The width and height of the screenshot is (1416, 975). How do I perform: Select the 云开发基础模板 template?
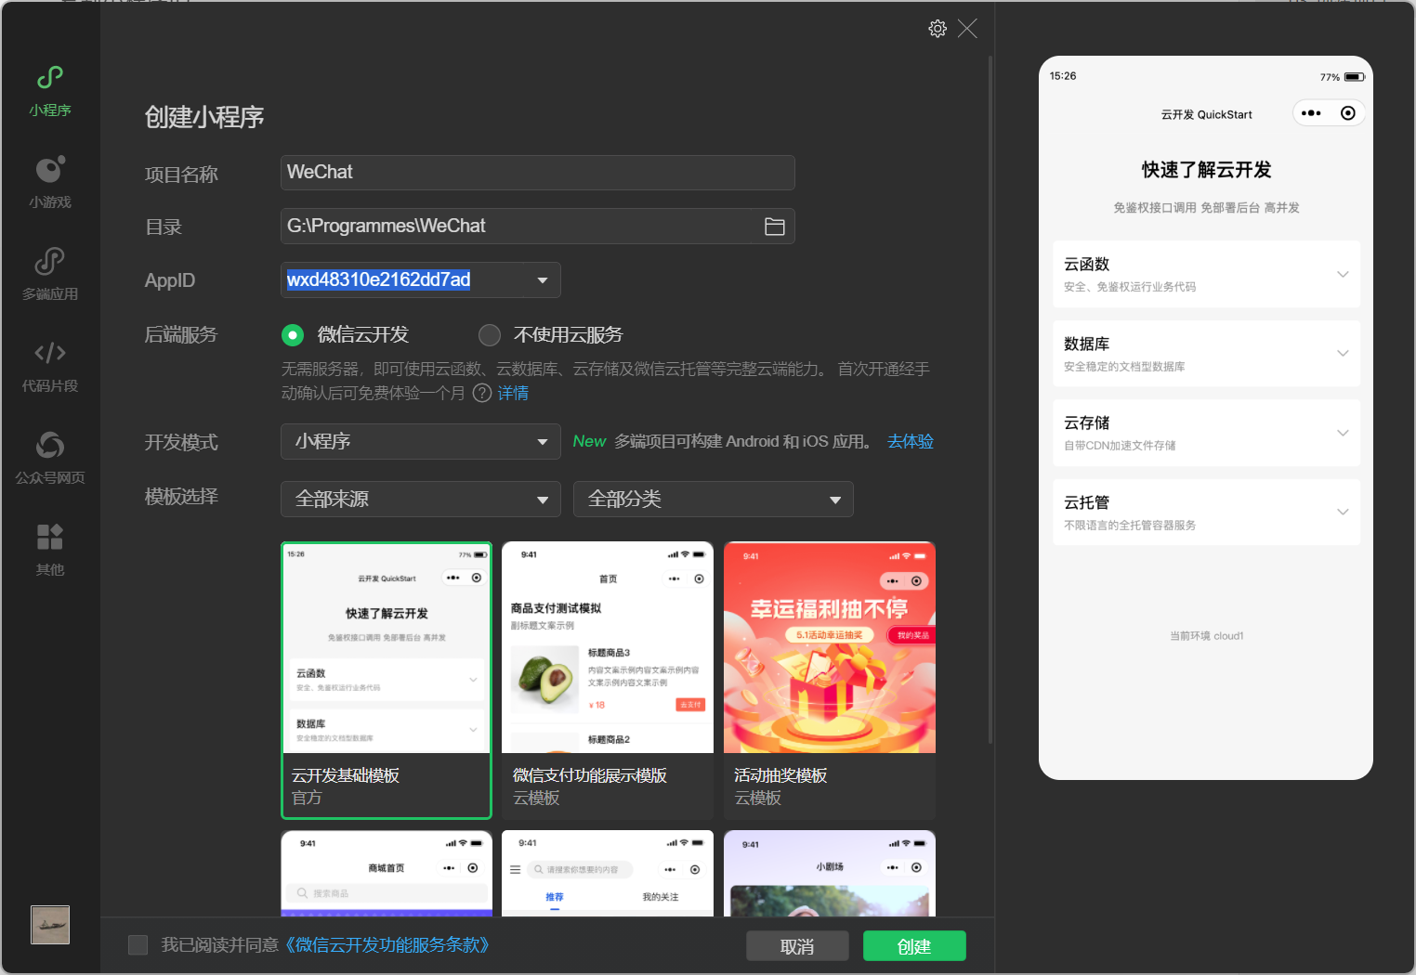[387, 681]
